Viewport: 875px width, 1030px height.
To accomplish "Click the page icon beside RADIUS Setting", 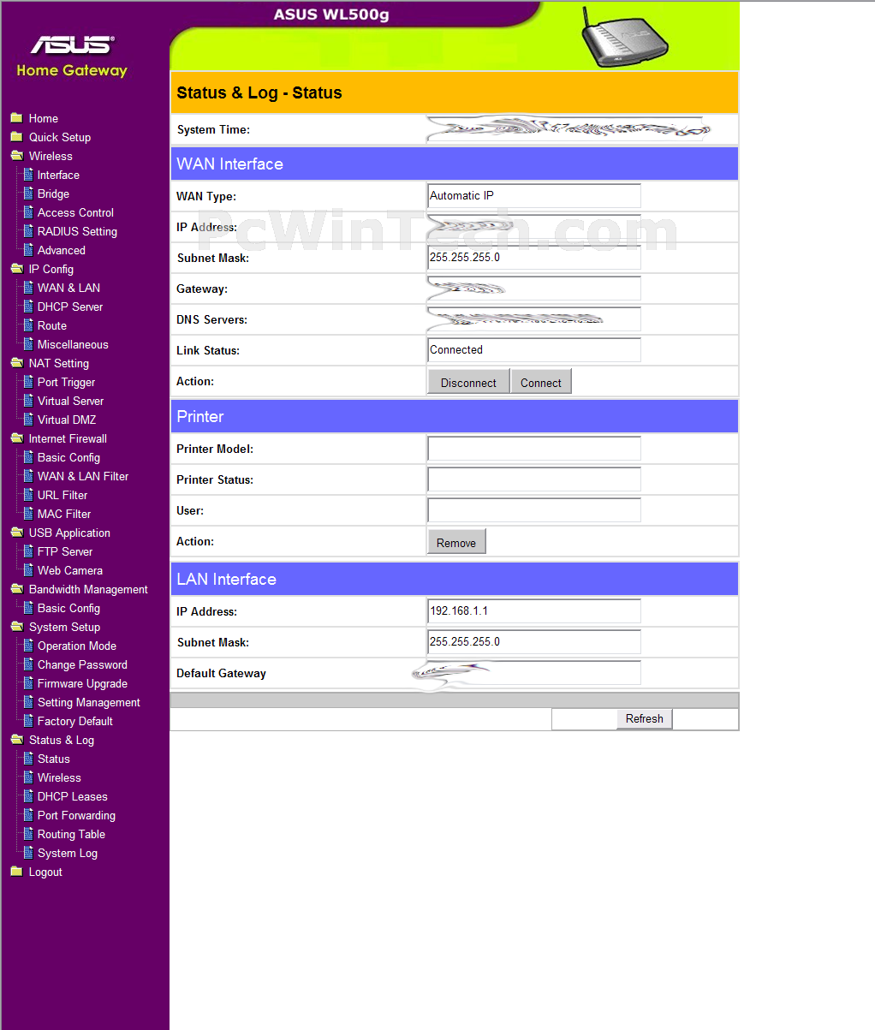I will tap(28, 231).
